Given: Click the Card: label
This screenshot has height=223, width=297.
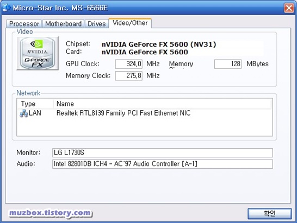Looking at the screenshot, I should tap(73, 52).
